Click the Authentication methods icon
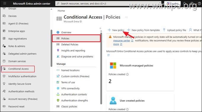The image size is (202, 112). coord(4,91)
